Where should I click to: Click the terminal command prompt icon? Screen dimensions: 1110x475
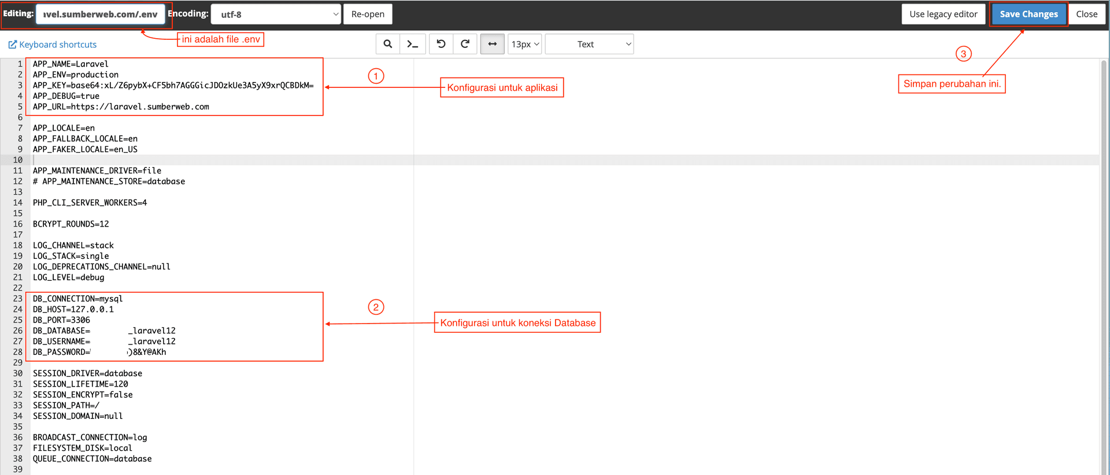[x=413, y=44]
